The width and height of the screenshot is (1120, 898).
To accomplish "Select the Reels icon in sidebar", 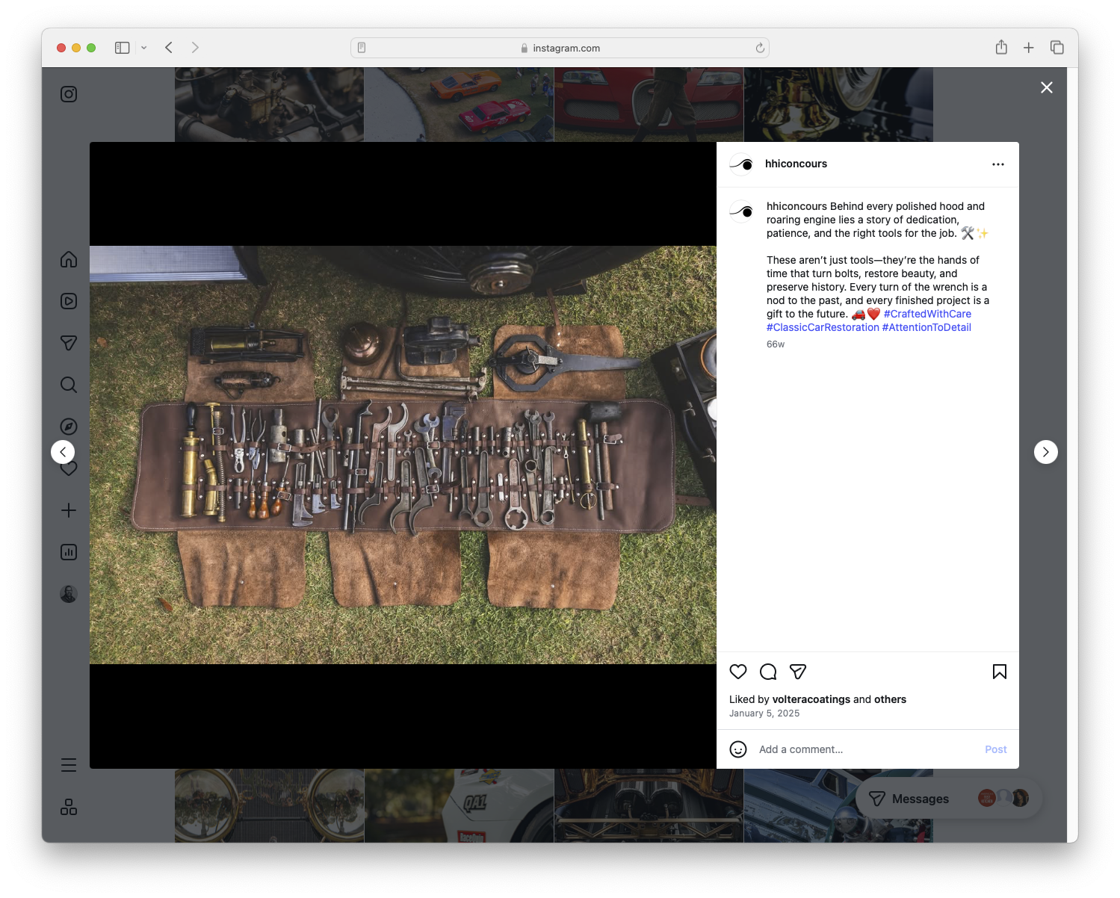I will pyautogui.click(x=68, y=301).
